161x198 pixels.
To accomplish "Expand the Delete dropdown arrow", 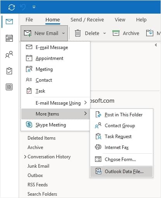I will point(104,33).
